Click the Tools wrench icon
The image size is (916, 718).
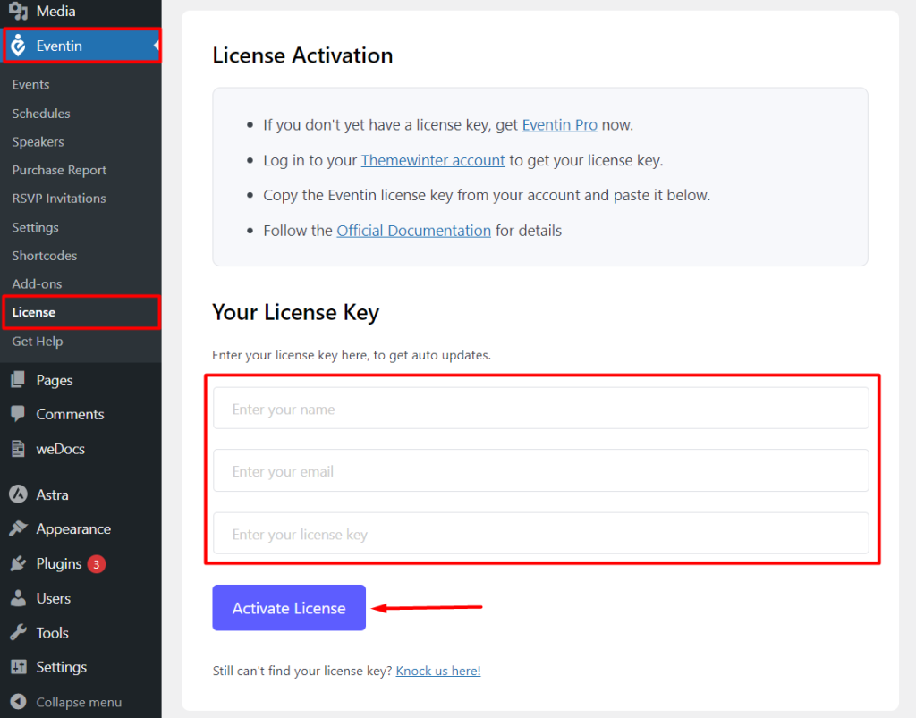click(18, 632)
